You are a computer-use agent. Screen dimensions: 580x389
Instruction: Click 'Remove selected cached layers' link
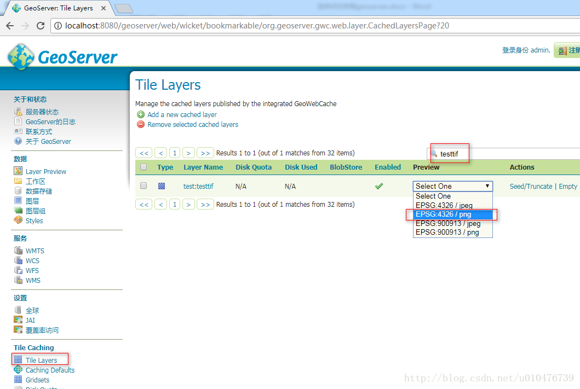193,125
